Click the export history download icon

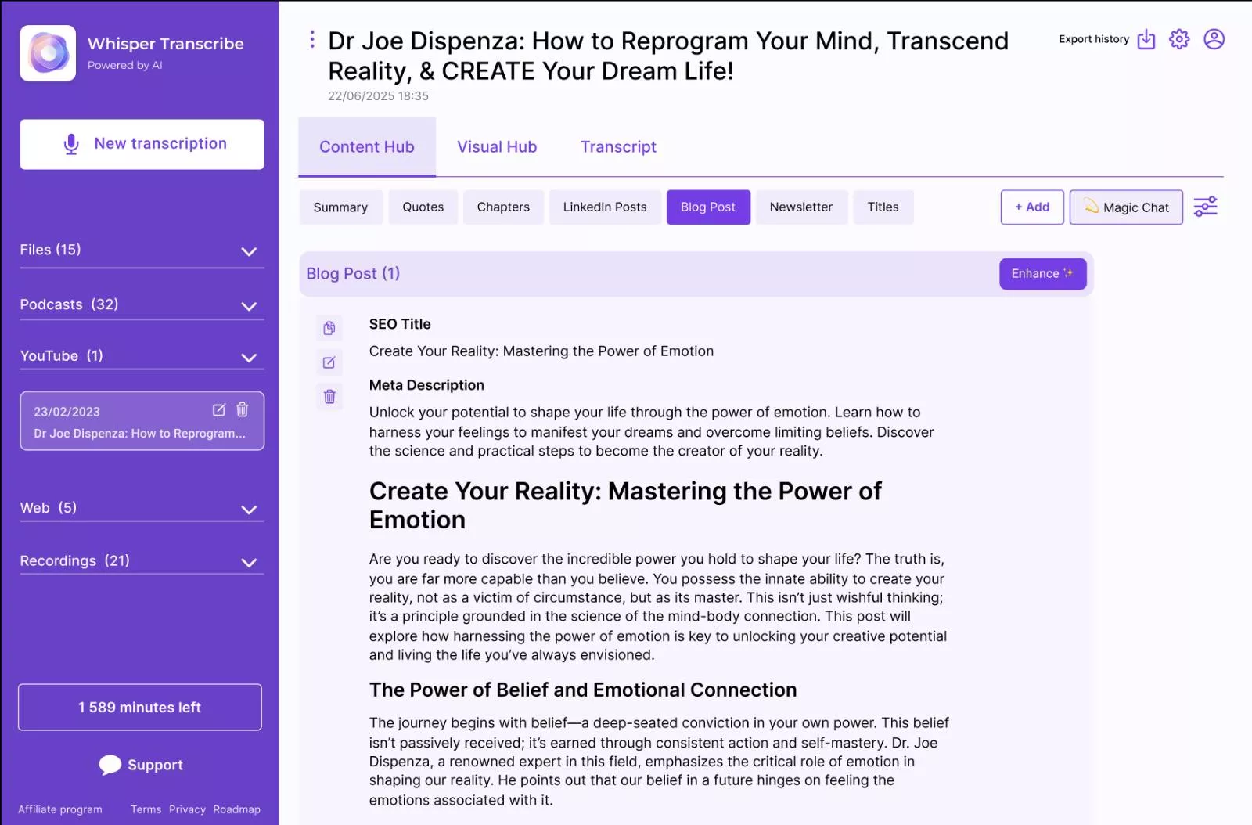pyautogui.click(x=1146, y=39)
